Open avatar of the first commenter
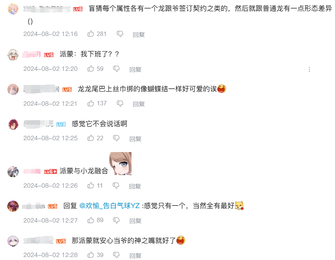 tap(13, 9)
